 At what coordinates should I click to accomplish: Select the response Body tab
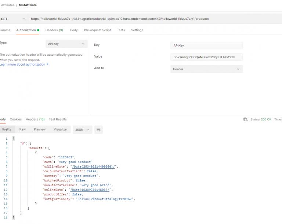coord(3,119)
